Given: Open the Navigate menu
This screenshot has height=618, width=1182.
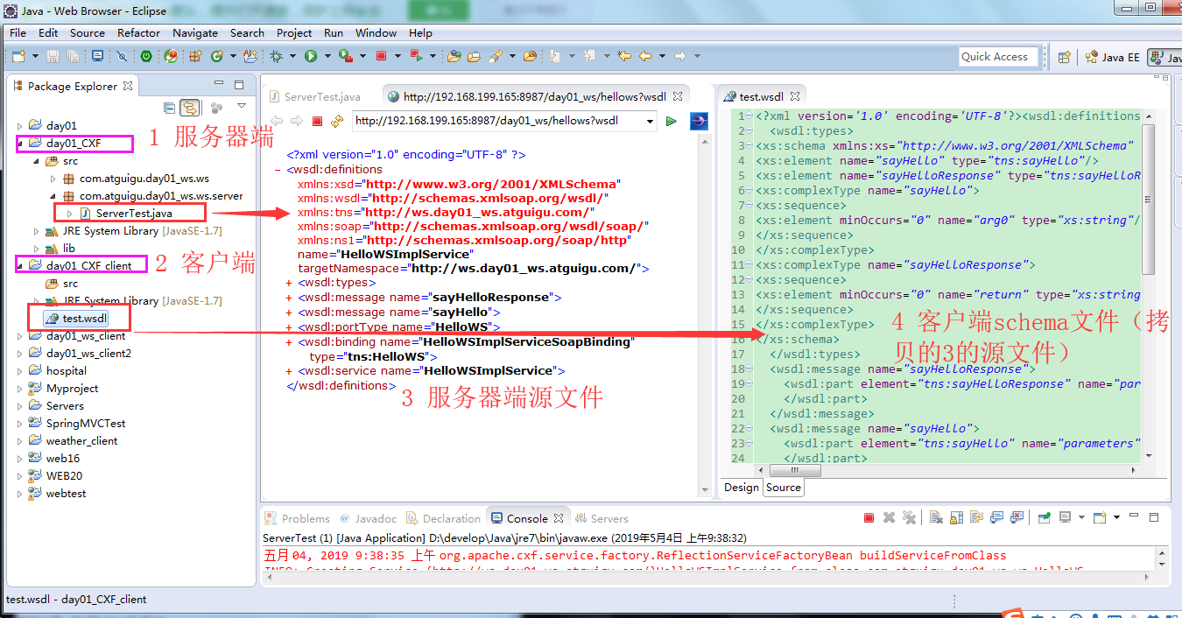Looking at the screenshot, I should coord(195,32).
